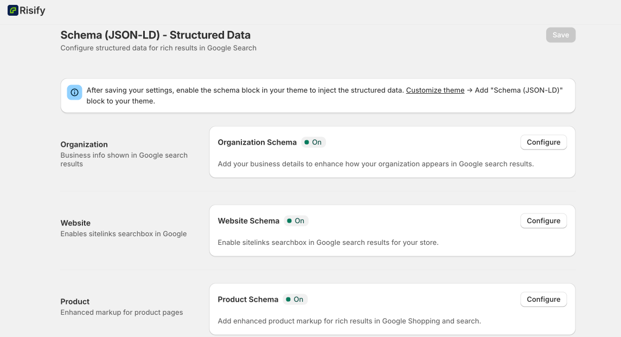Image resolution: width=621 pixels, height=337 pixels.
Task: Click the Risify brand name text
Action: (x=33, y=10)
